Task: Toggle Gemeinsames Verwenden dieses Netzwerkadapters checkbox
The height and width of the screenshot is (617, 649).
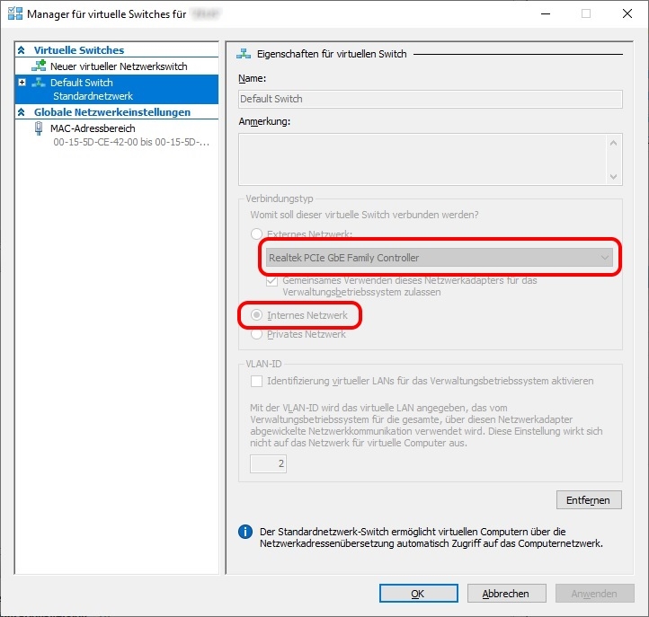Action: tap(271, 281)
